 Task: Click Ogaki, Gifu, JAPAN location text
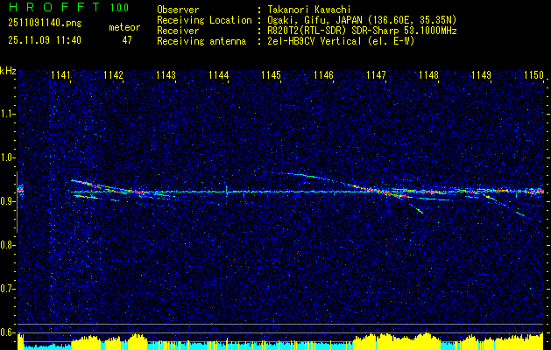pyautogui.click(x=362, y=20)
